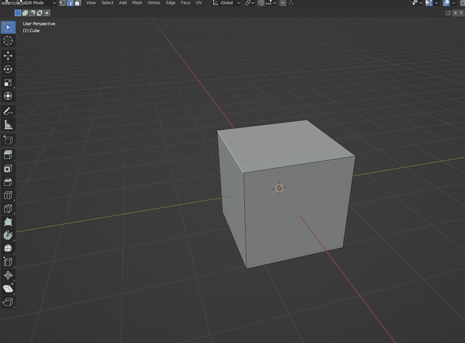Screen dimensions: 465x343
Task: Open the View menu
Action: pyautogui.click(x=91, y=3)
